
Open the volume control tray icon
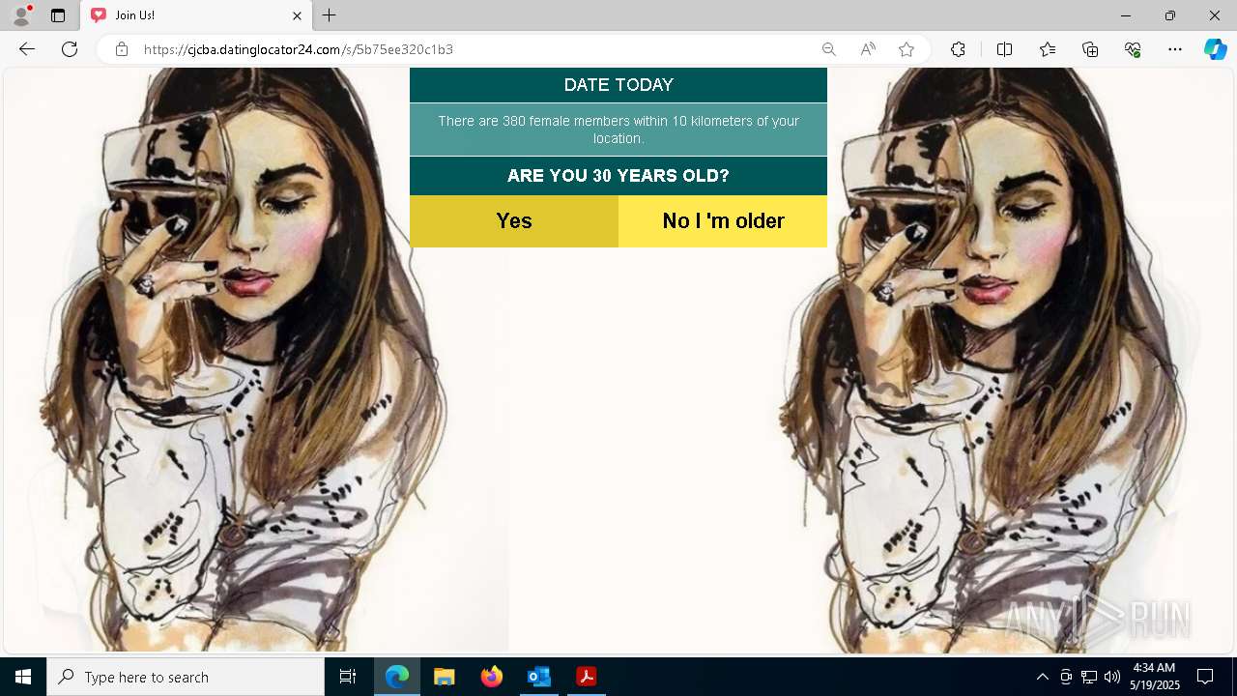coord(1112,677)
